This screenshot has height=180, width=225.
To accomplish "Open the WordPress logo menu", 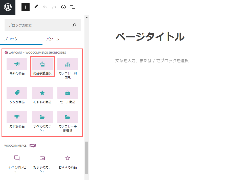I will [8, 7].
